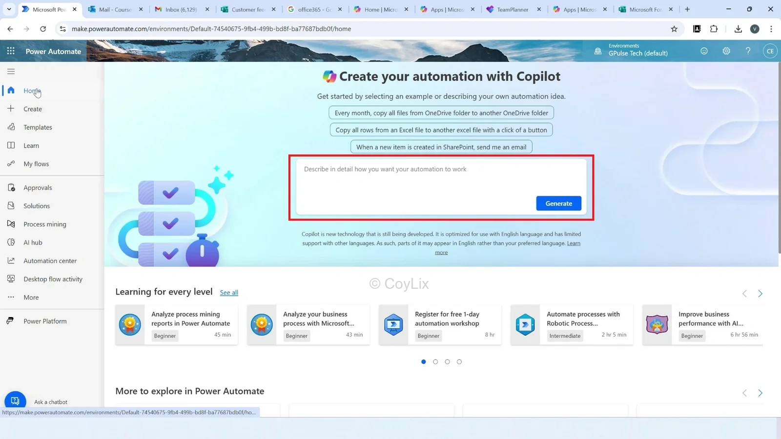Select the Excel rows copy example prompt
Image resolution: width=781 pixels, height=439 pixels.
click(441, 130)
